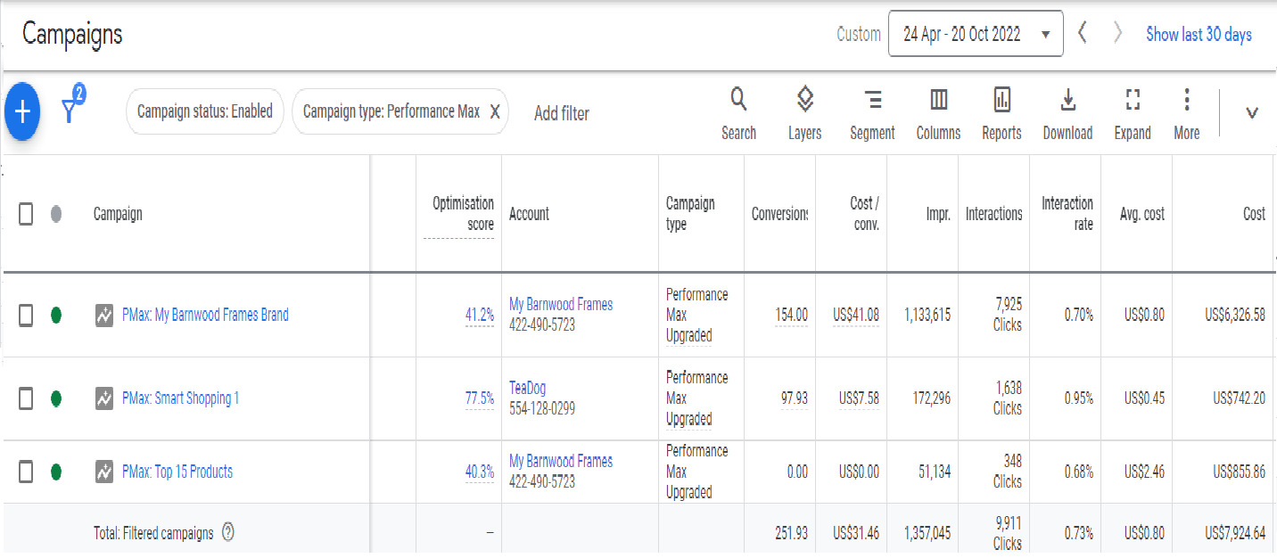Click the blue plus new campaign button
The height and width of the screenshot is (558, 1277).
pyautogui.click(x=22, y=111)
